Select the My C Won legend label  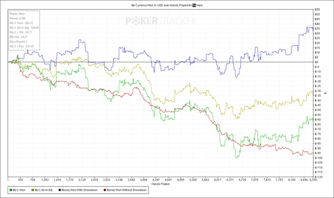click(19, 190)
